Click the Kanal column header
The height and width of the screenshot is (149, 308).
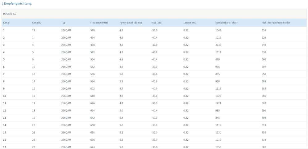[x=6, y=23]
